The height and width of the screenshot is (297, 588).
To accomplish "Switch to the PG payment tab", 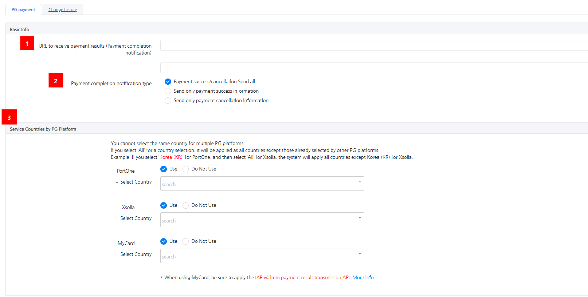I will coord(23,10).
